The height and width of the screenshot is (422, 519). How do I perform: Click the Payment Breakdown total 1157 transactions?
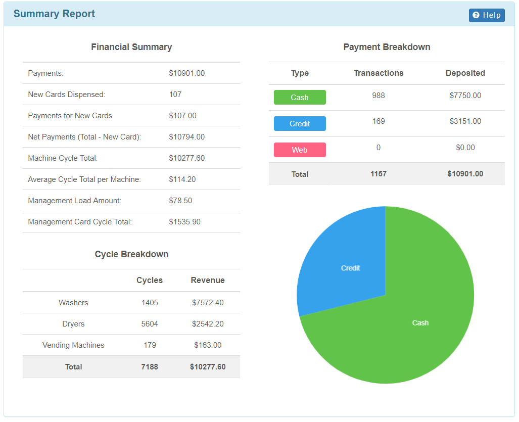(x=379, y=174)
